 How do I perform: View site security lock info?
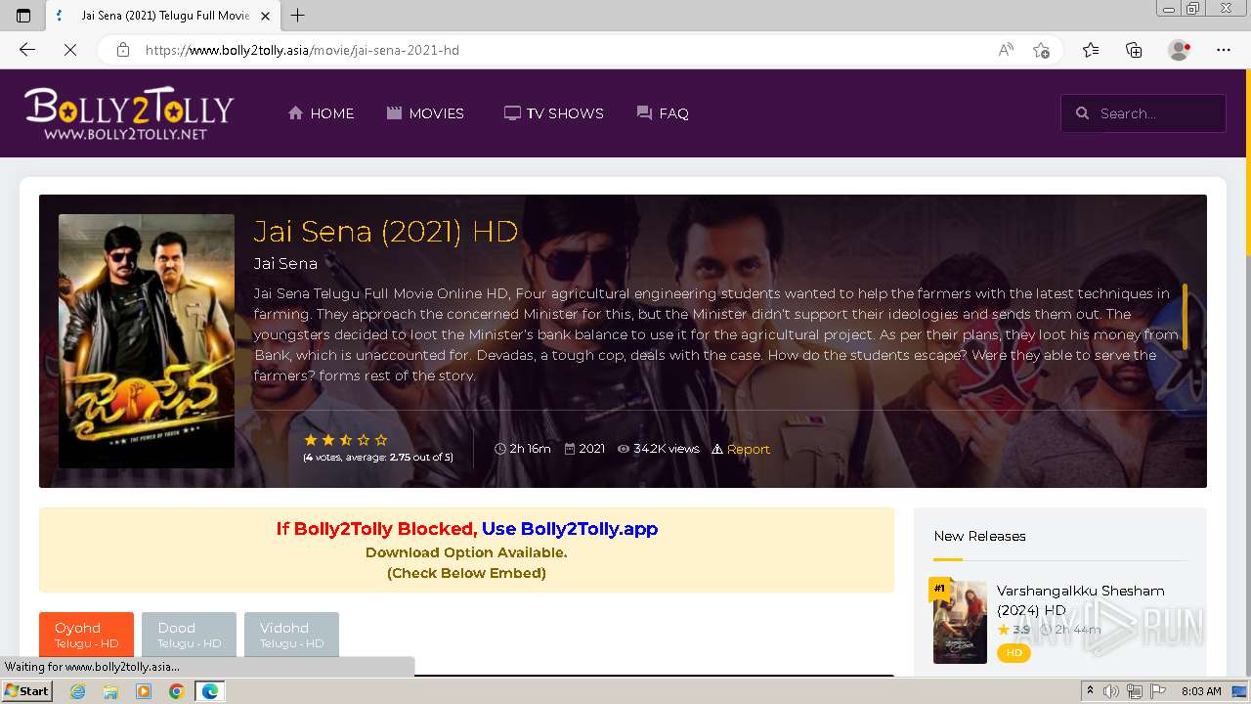coord(122,50)
